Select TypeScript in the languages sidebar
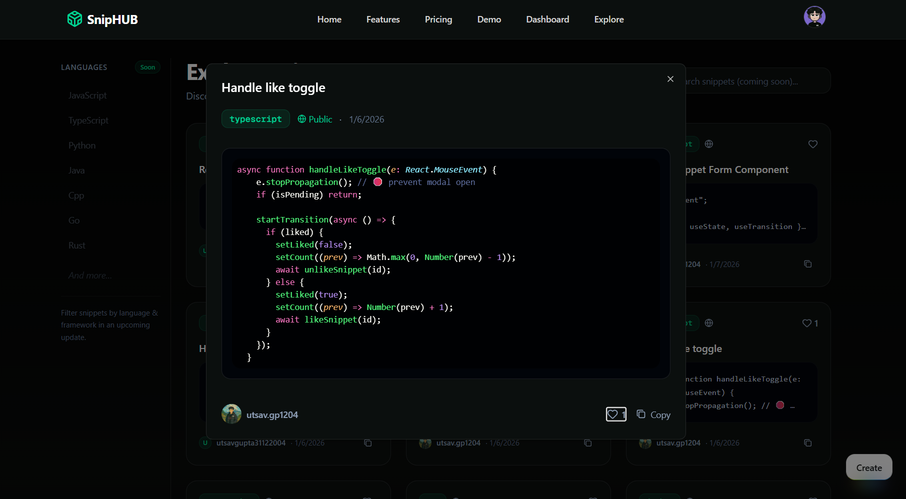This screenshot has width=906, height=499. pos(88,120)
